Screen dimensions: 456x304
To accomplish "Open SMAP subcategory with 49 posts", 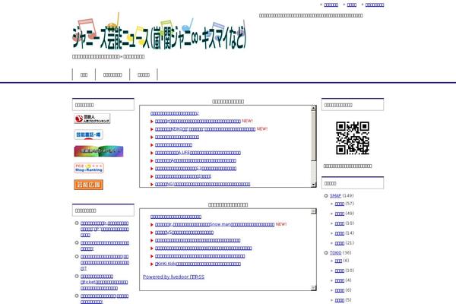I will click(x=340, y=214).
